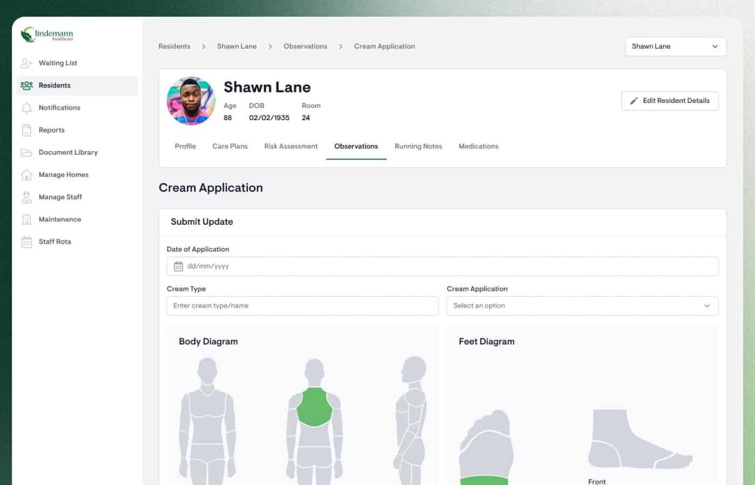This screenshot has height=485, width=755.
Task: Switch to the Care Plans tab
Action: click(230, 146)
